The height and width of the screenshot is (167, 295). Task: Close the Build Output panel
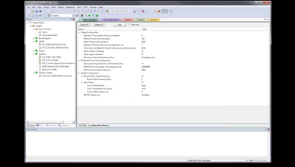269,129
